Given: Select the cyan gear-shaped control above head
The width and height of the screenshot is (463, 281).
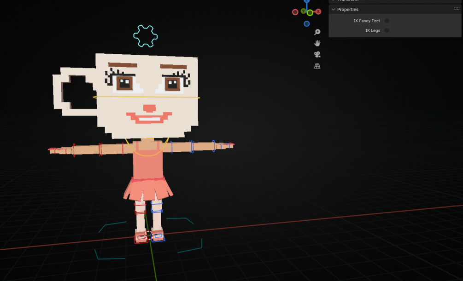Looking at the screenshot, I should coord(145,36).
